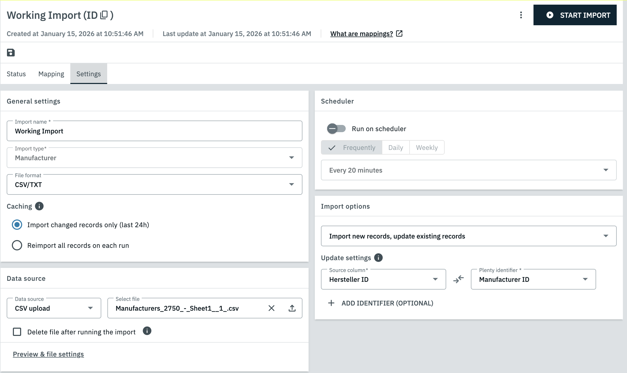Save the import using the floppy disk icon
Screen dimensions: 627x373
(10, 53)
